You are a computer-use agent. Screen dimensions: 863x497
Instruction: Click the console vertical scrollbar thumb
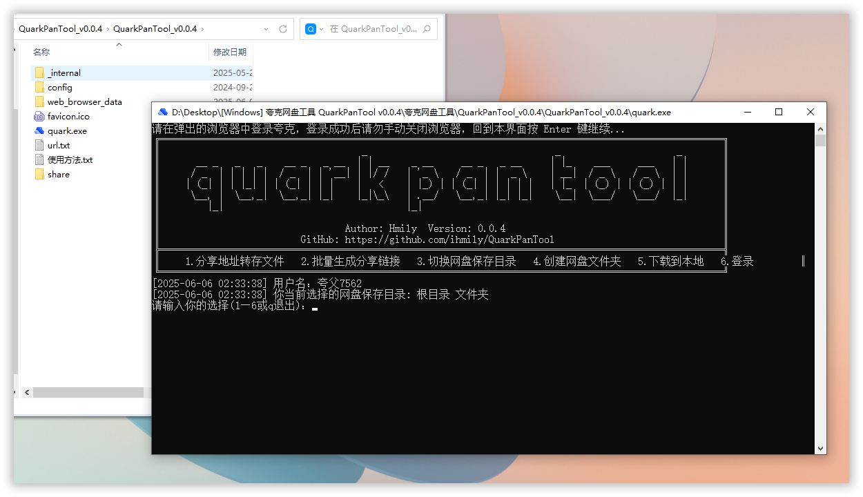click(x=820, y=141)
